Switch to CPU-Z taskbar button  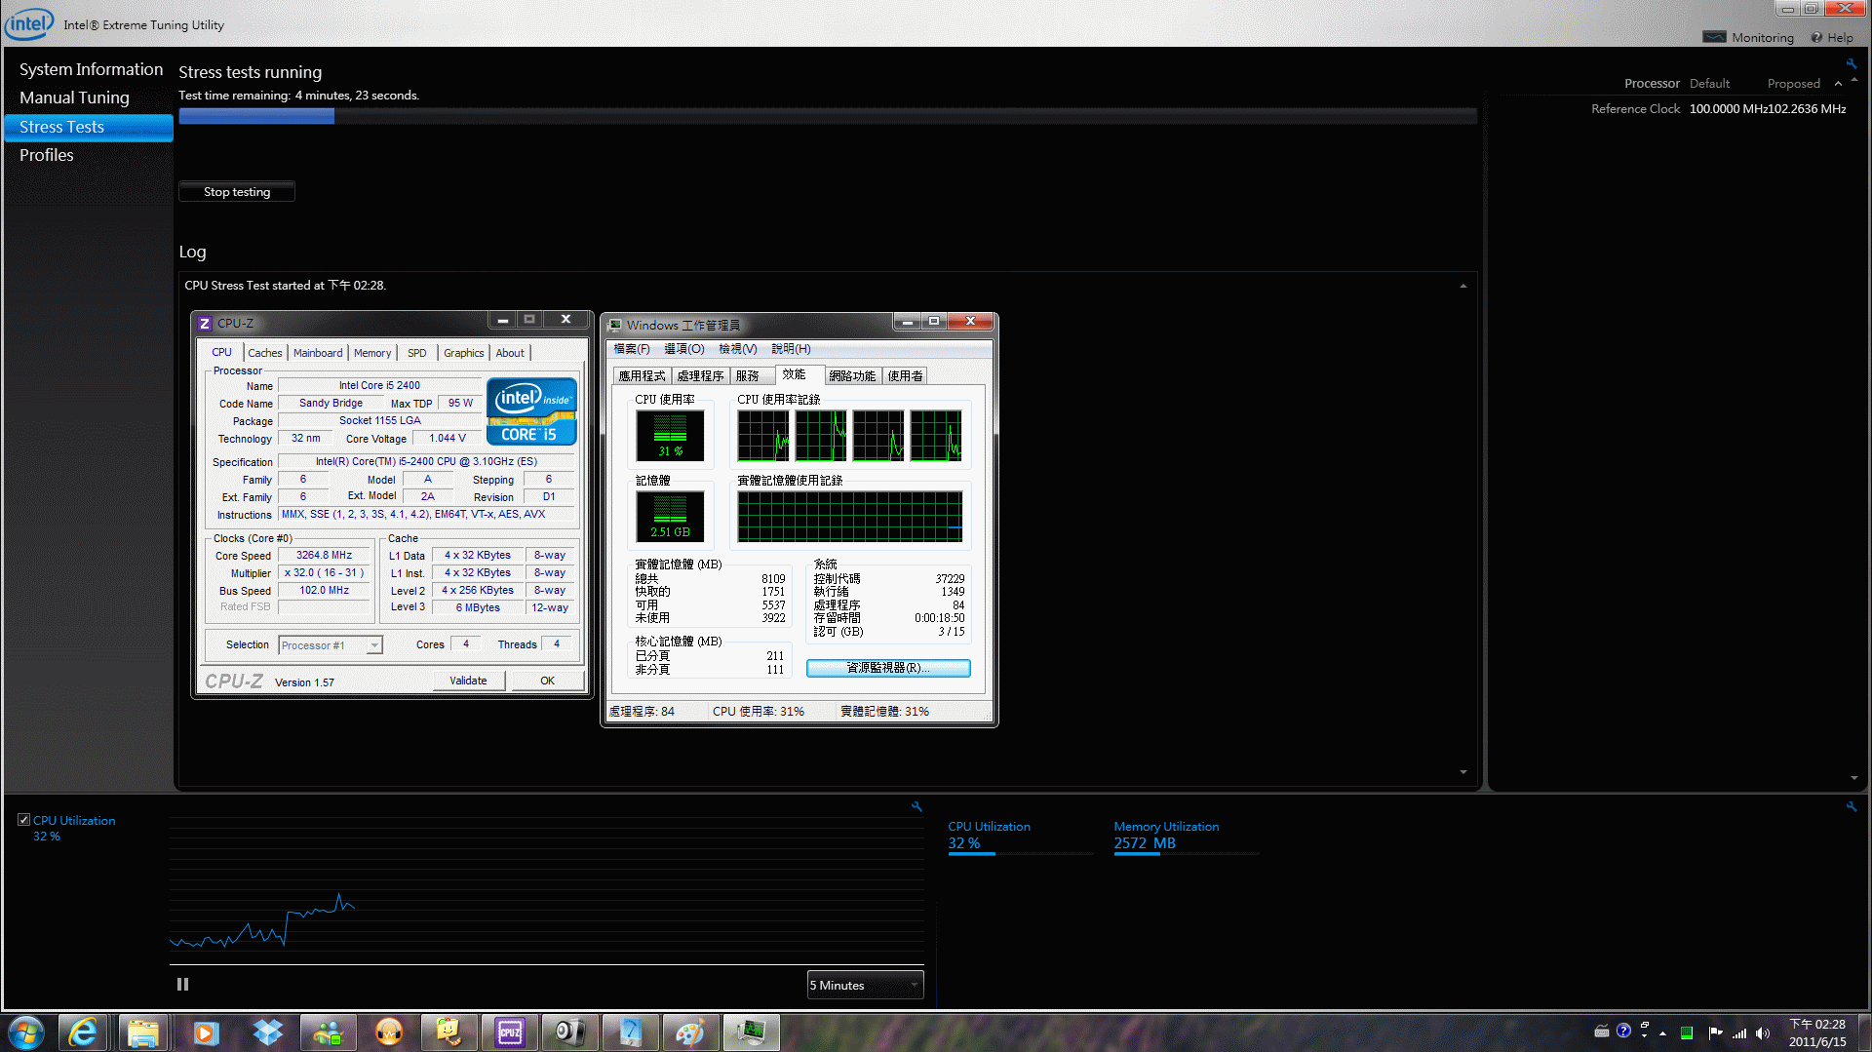click(510, 1033)
